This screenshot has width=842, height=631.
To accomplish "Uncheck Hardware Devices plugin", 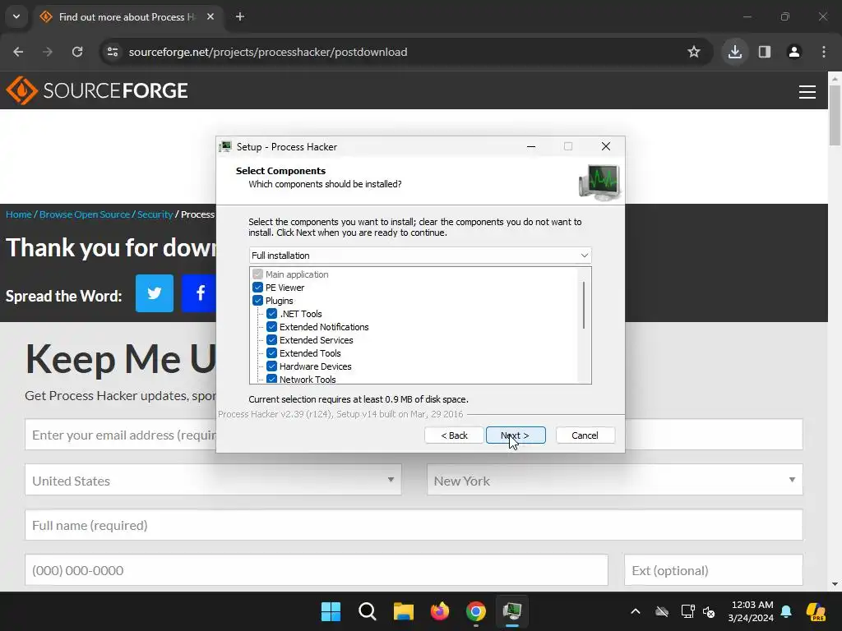I will pyautogui.click(x=271, y=366).
